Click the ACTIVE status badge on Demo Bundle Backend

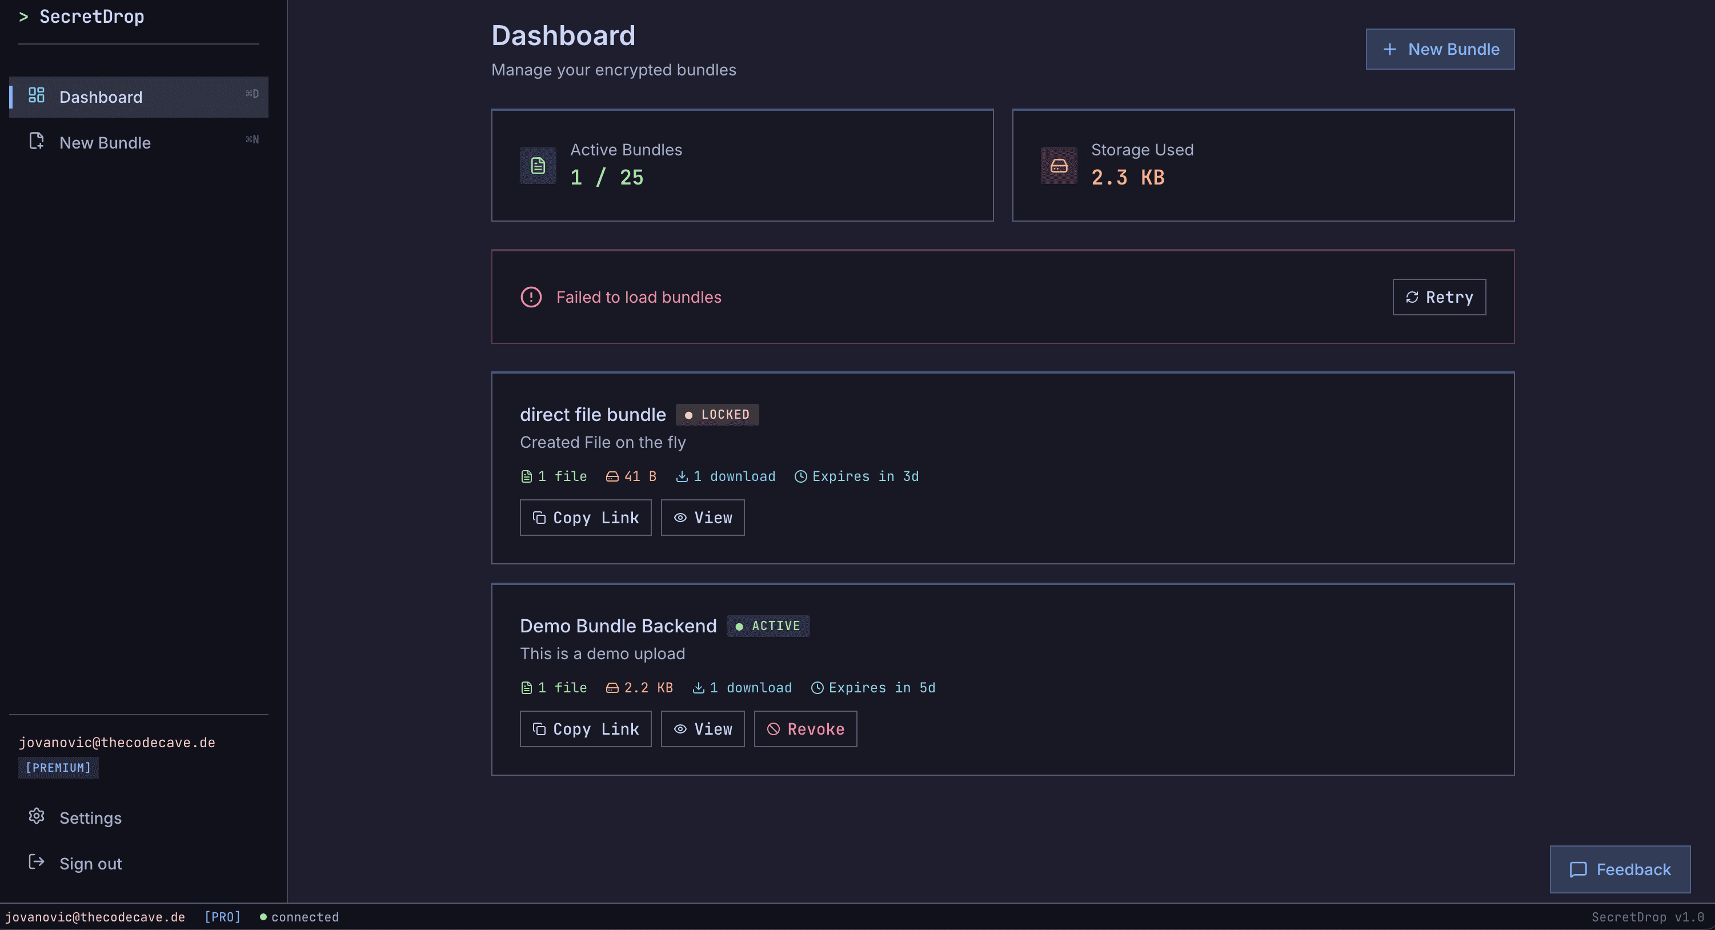pyautogui.click(x=768, y=626)
